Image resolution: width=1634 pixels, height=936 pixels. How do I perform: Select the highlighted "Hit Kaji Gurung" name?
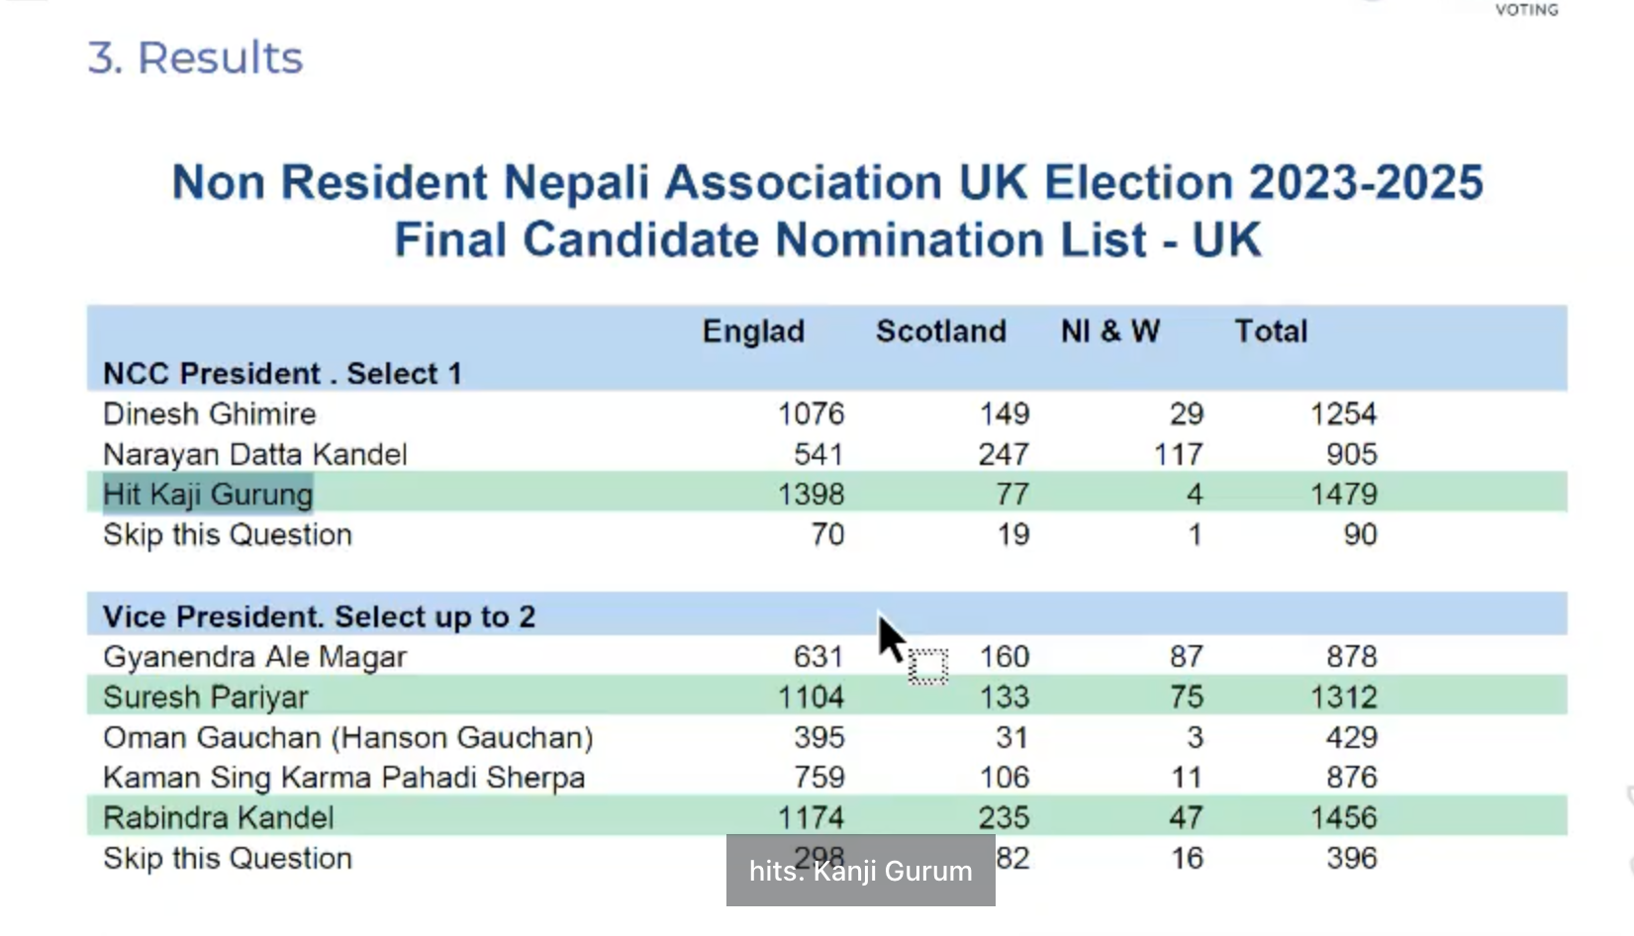(208, 494)
